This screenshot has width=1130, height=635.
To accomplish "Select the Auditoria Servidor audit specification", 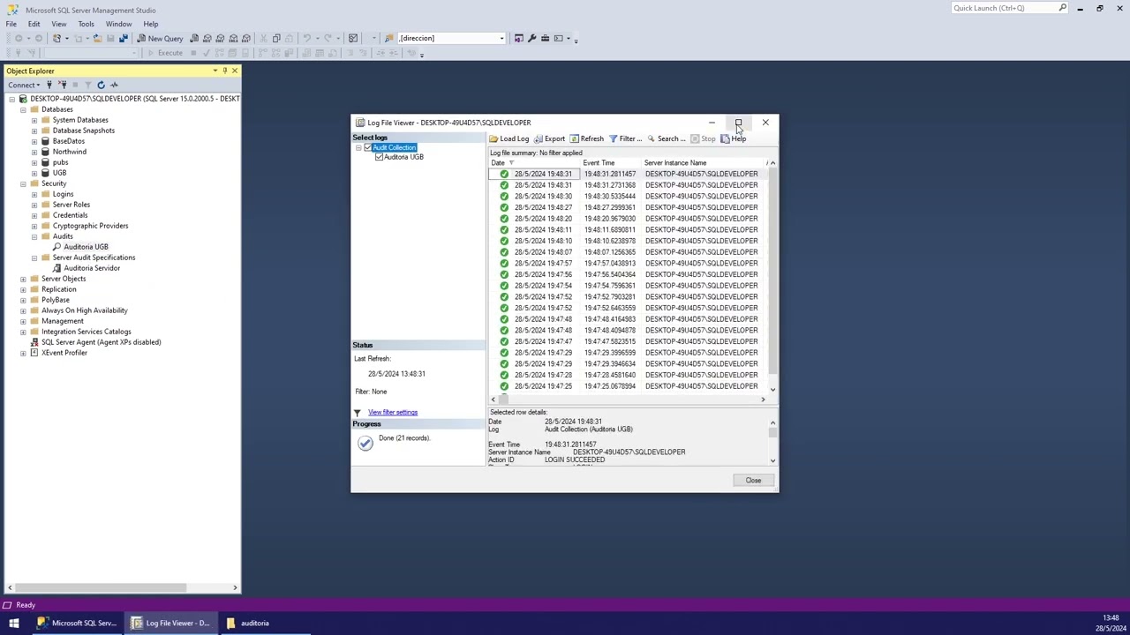I will [92, 268].
